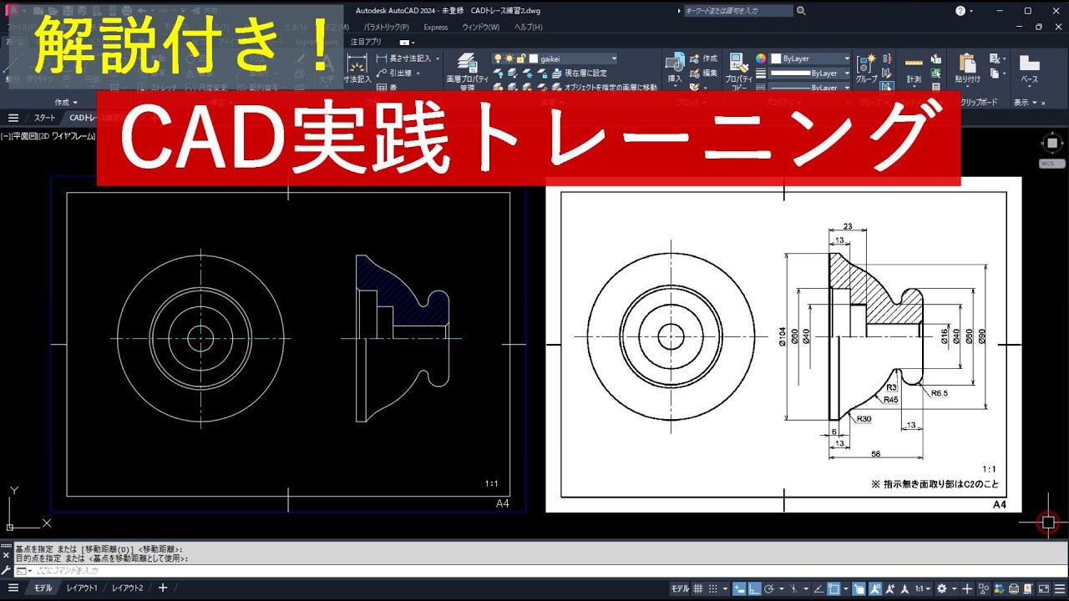Open the lineweight ByLayer dropdown

pyautogui.click(x=810, y=73)
